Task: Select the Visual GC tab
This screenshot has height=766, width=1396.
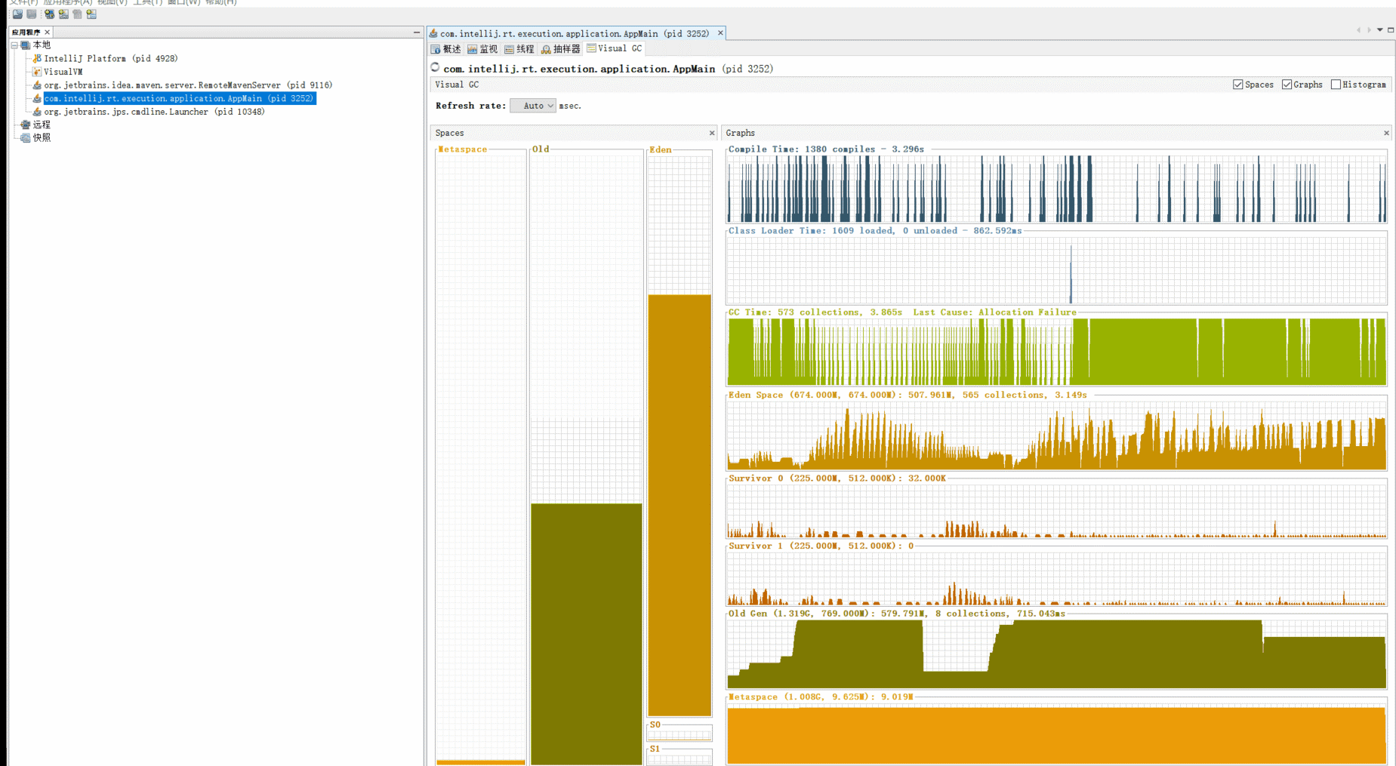Action: [615, 48]
